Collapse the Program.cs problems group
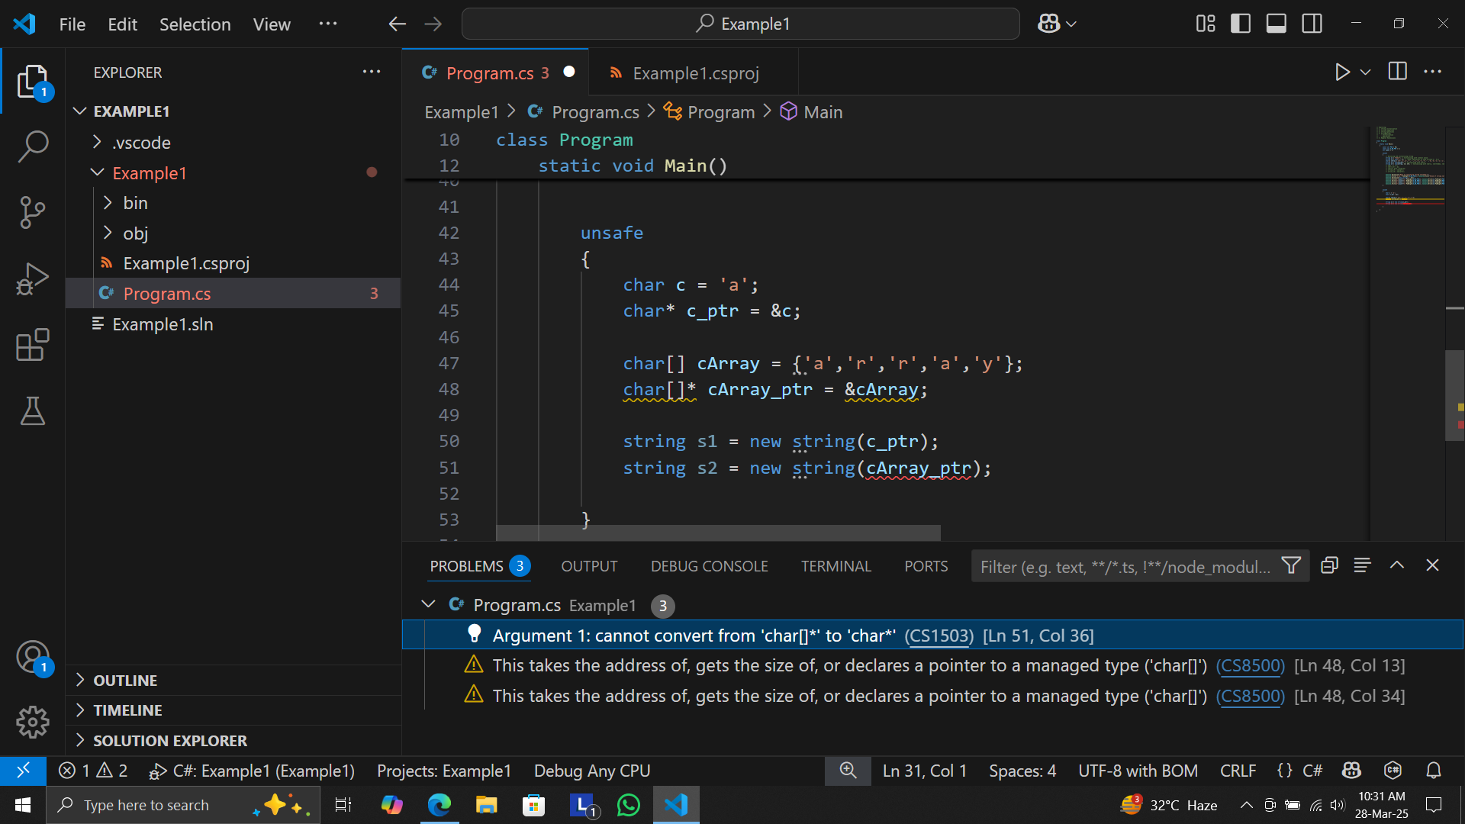The image size is (1465, 824). pyautogui.click(x=428, y=604)
